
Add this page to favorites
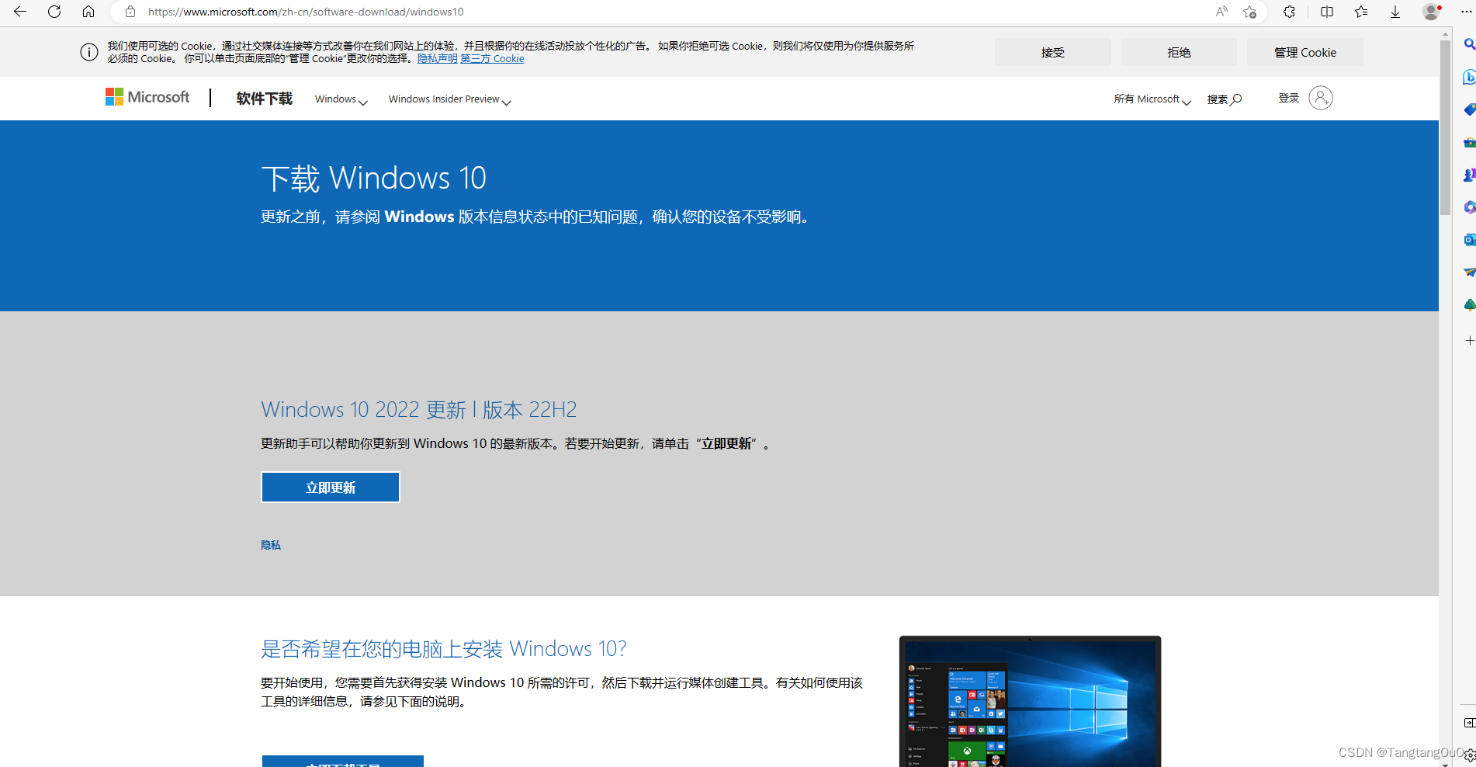click(1249, 12)
